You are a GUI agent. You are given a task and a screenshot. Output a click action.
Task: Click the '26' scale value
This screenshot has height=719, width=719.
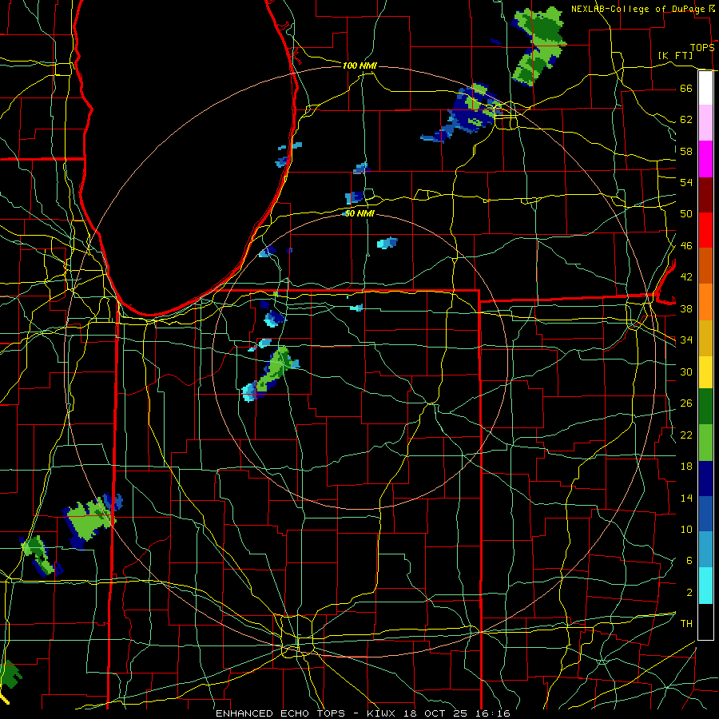click(686, 403)
